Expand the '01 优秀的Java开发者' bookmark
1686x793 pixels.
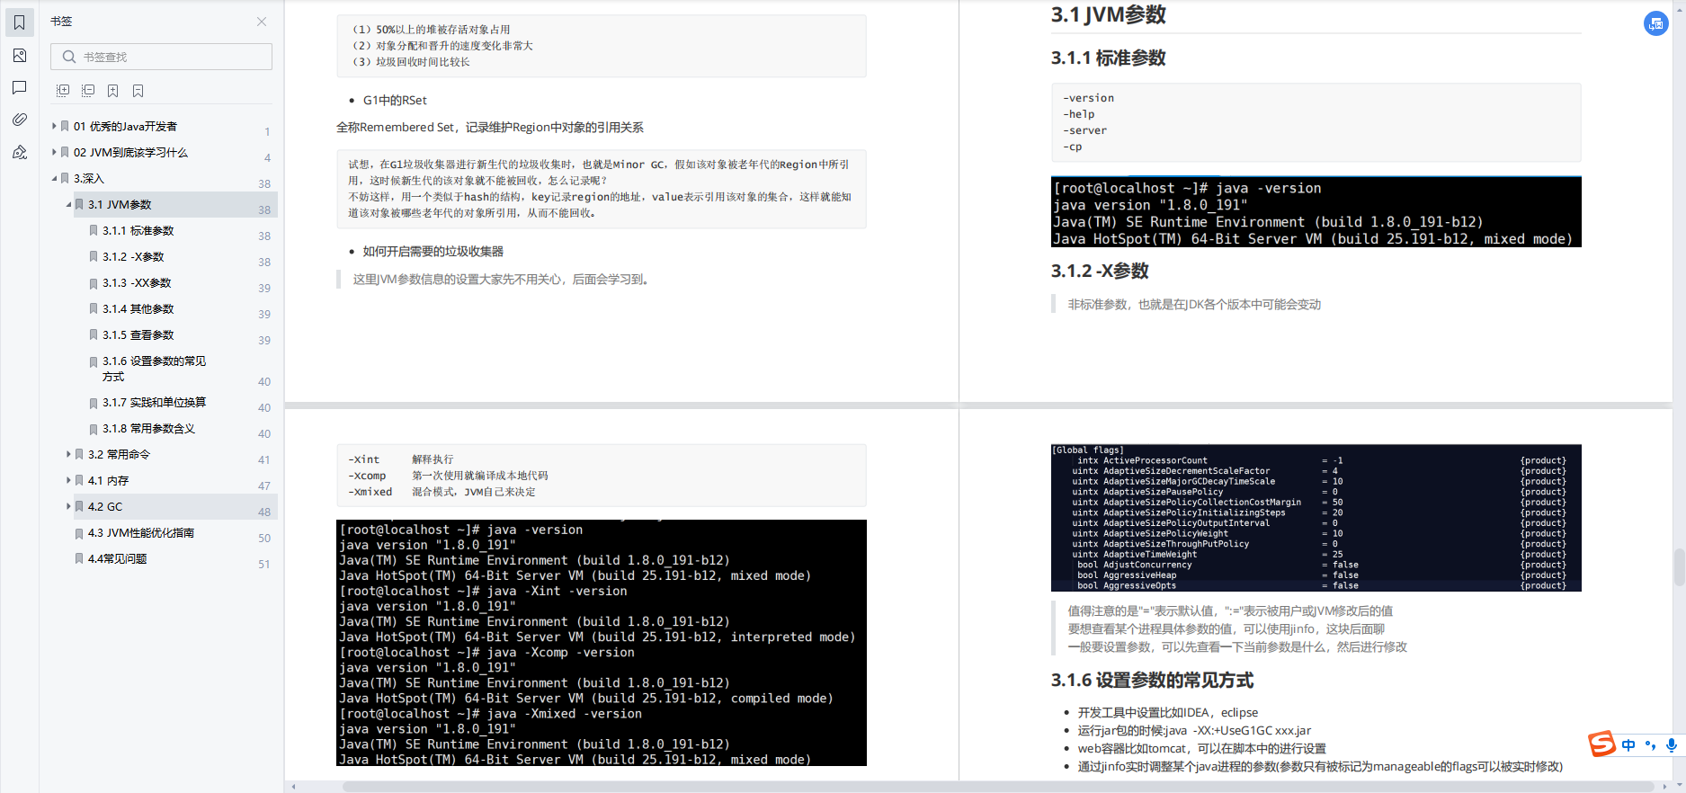(x=54, y=126)
